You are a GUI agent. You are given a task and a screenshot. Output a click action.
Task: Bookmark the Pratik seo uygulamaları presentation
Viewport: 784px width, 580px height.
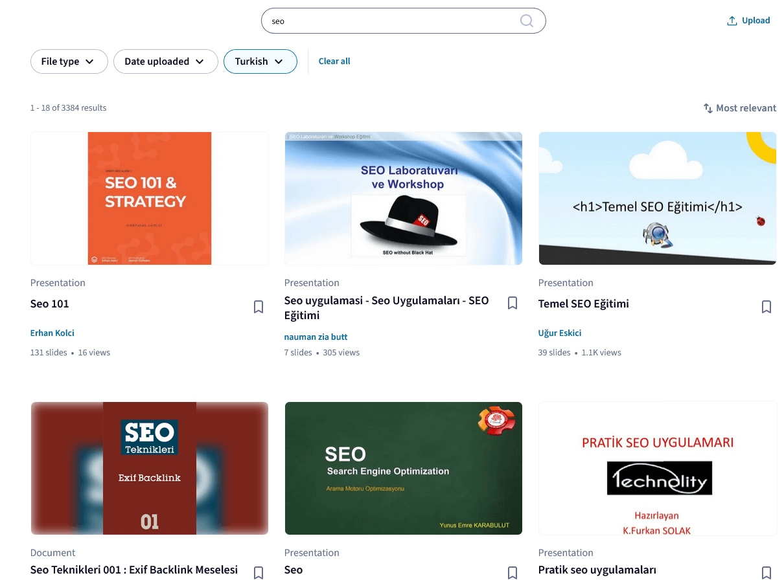click(767, 572)
